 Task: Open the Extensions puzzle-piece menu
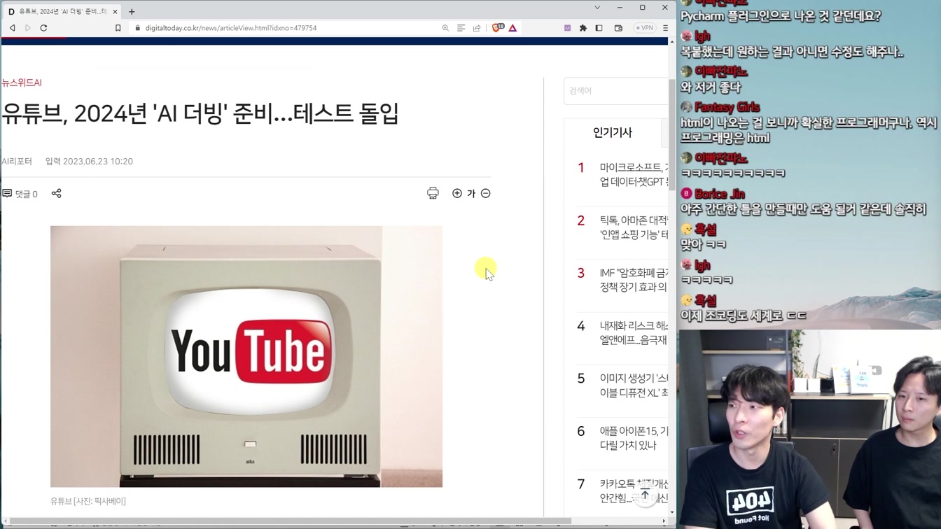coord(583,28)
